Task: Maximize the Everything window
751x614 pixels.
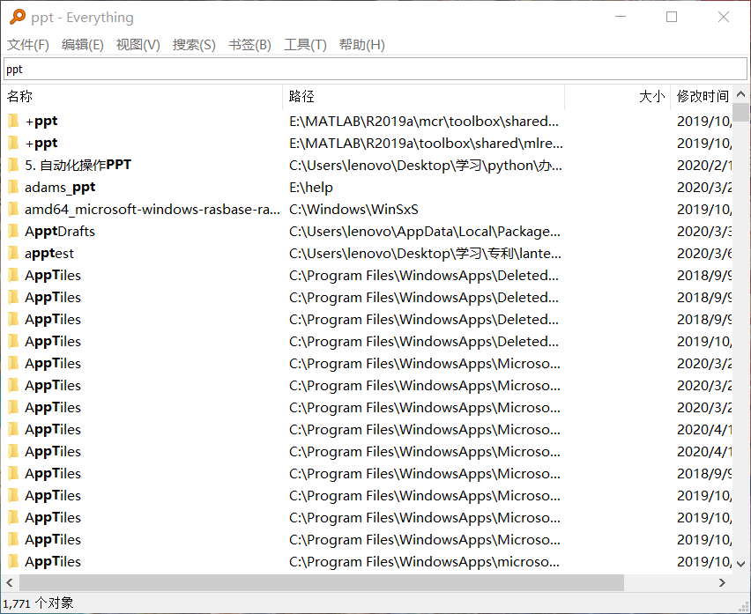Action: (x=672, y=17)
